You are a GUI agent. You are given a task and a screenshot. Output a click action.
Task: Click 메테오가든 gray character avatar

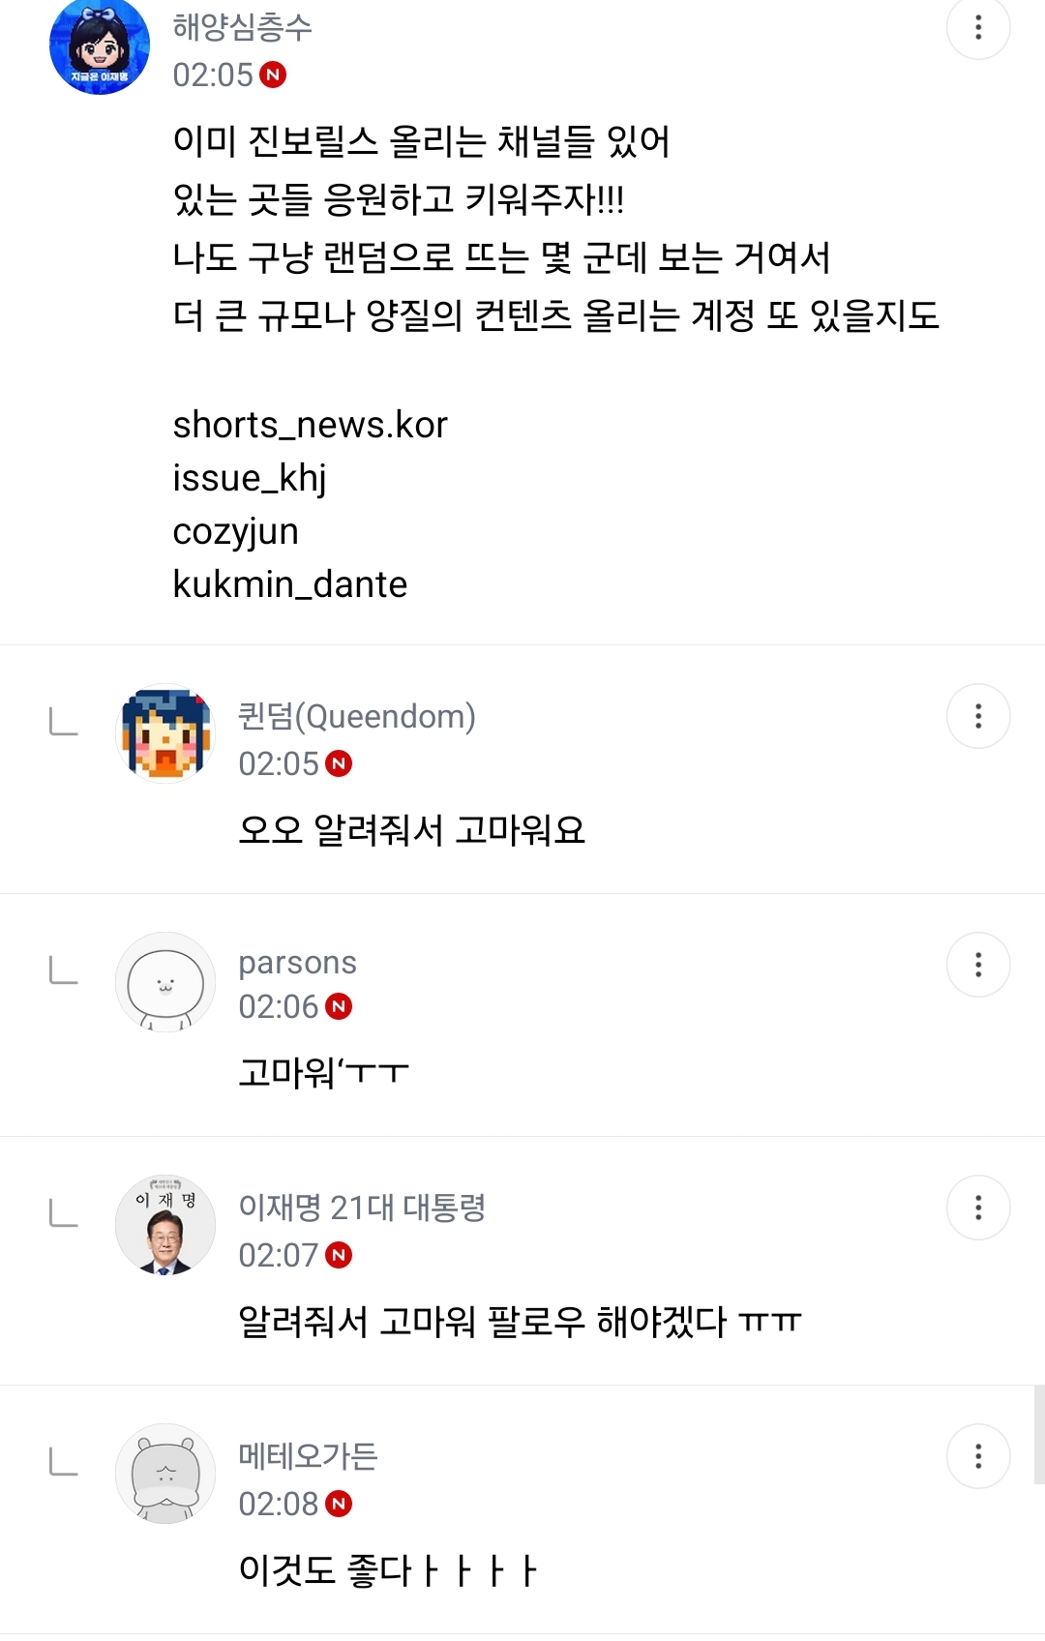165,1474
